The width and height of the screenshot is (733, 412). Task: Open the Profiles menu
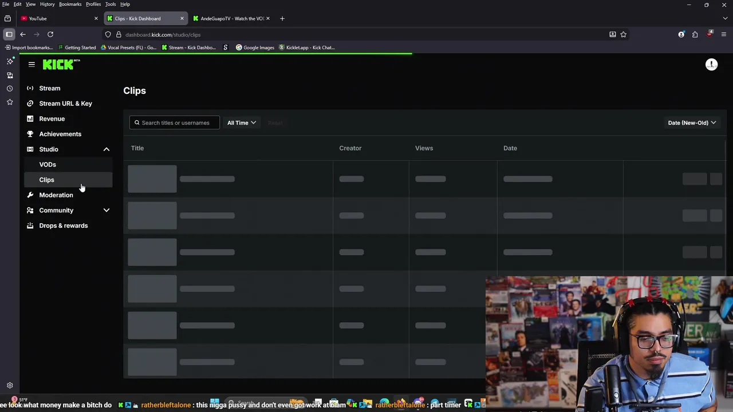[x=93, y=4]
